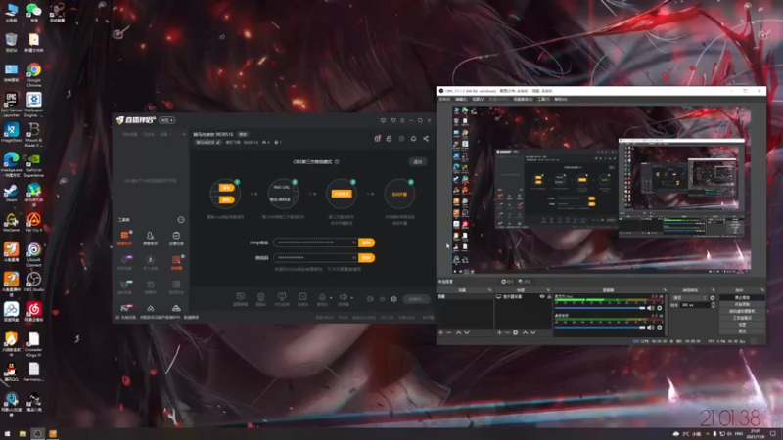Add a source with plus in OBS sources panel

pos(499,332)
